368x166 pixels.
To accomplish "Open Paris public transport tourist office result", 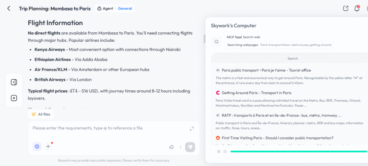I will point(266,70).
